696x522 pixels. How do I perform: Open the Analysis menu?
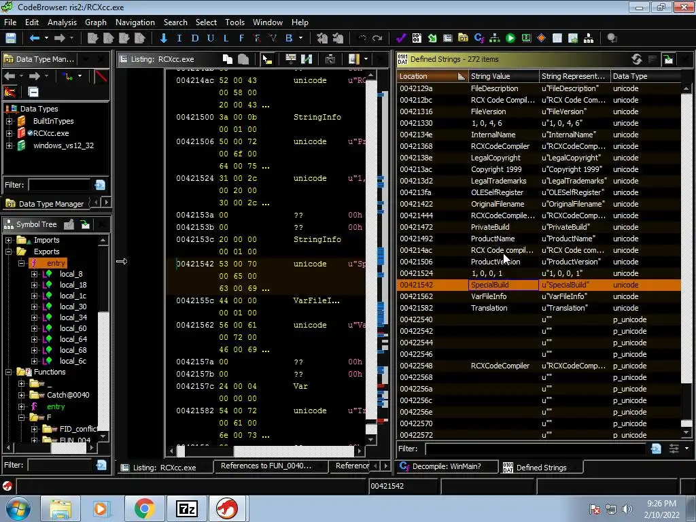click(62, 22)
